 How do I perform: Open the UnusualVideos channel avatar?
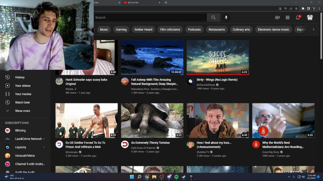pyautogui.click(x=8, y=156)
